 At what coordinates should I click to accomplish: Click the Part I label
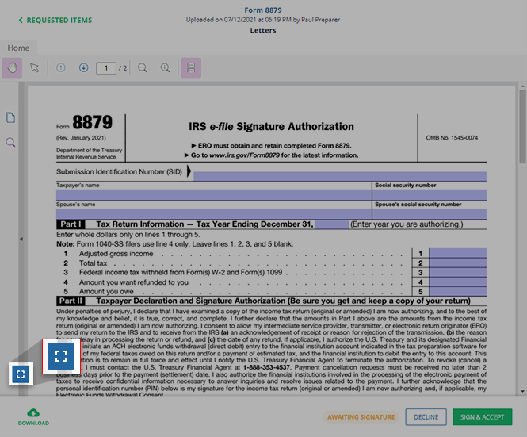point(71,224)
